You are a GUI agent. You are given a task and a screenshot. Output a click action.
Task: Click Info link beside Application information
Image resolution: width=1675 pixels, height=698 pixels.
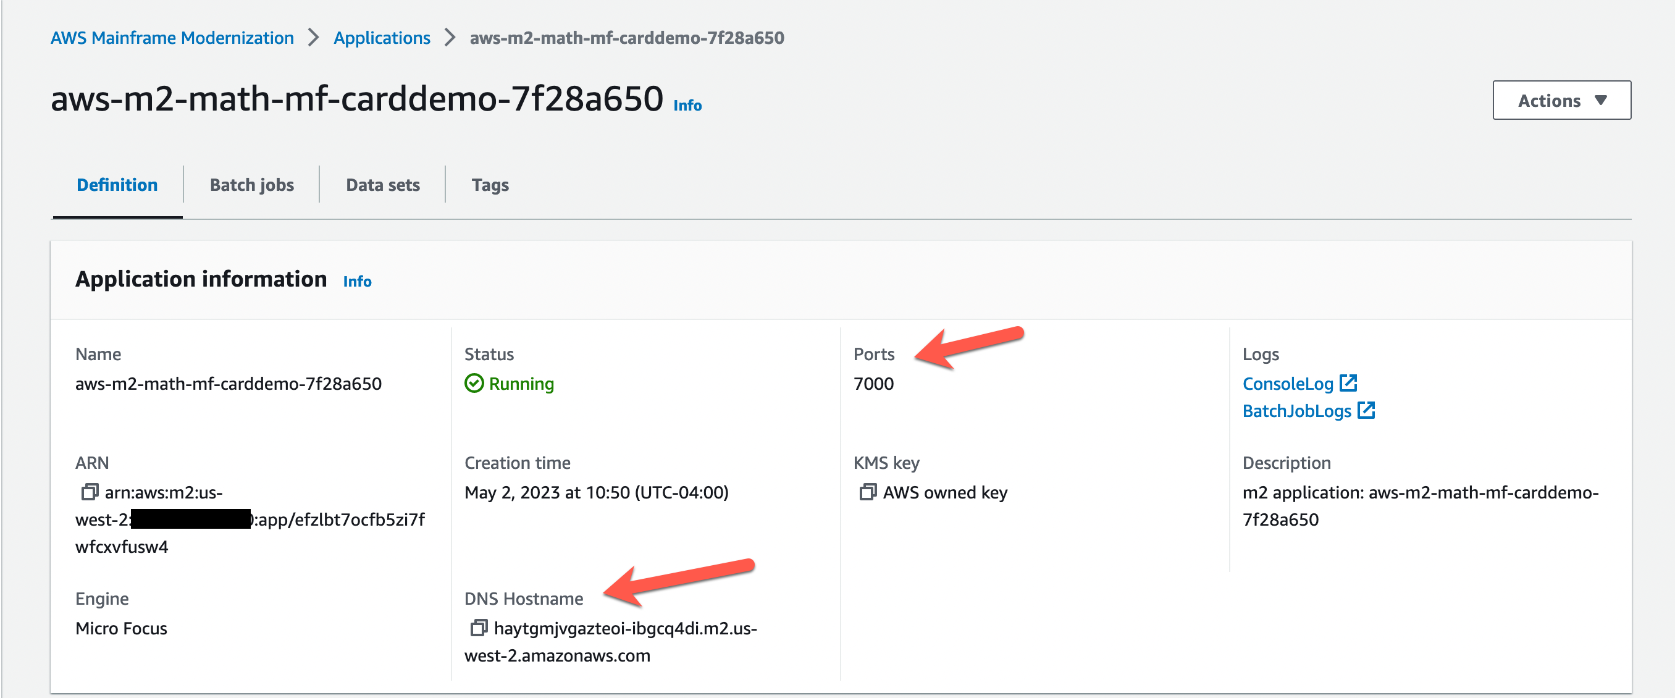click(357, 281)
